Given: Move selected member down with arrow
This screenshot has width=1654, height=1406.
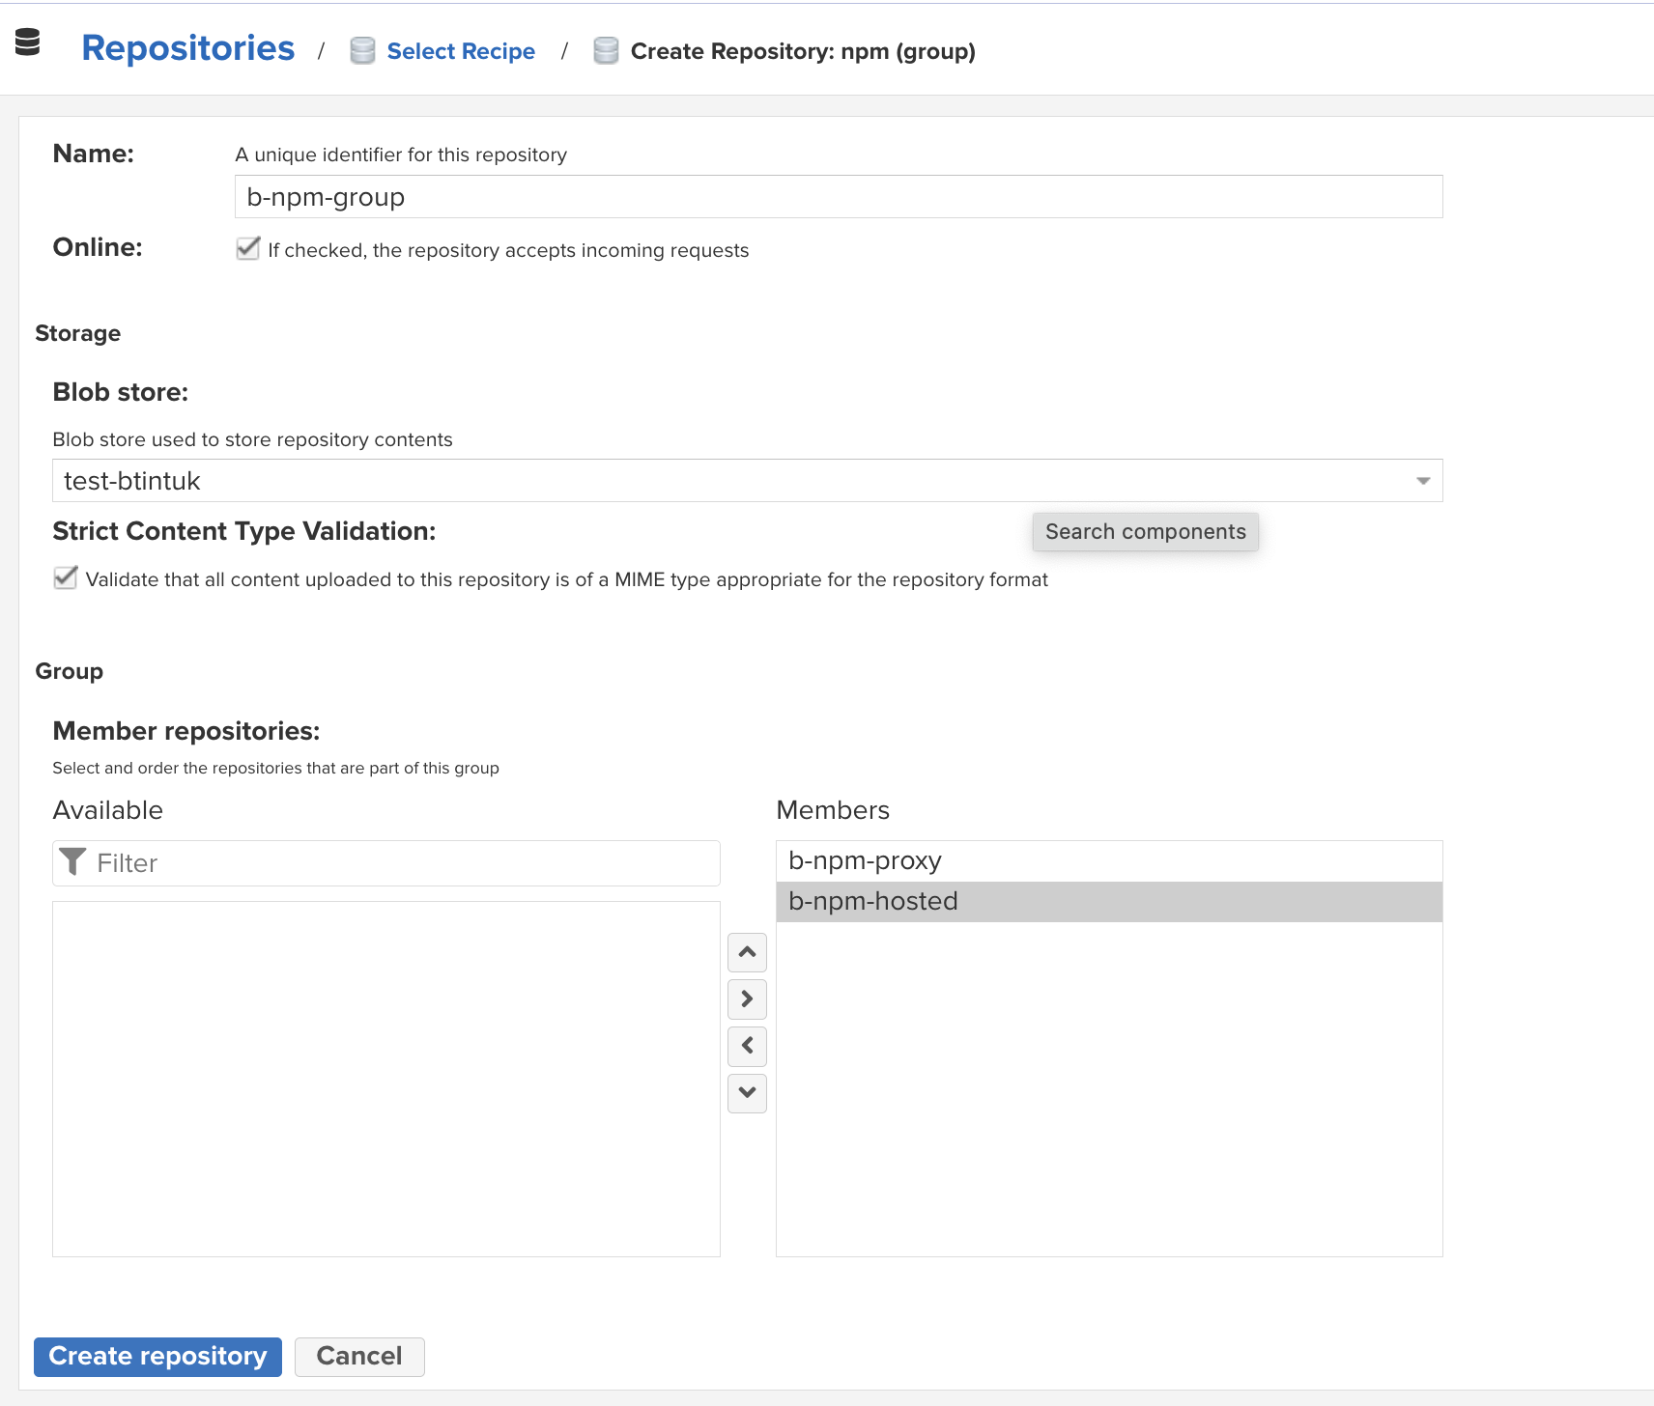Looking at the screenshot, I should [x=747, y=1093].
